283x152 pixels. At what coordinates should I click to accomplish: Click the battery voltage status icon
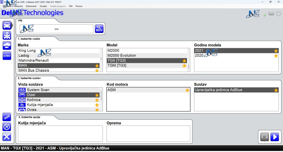point(271,14)
